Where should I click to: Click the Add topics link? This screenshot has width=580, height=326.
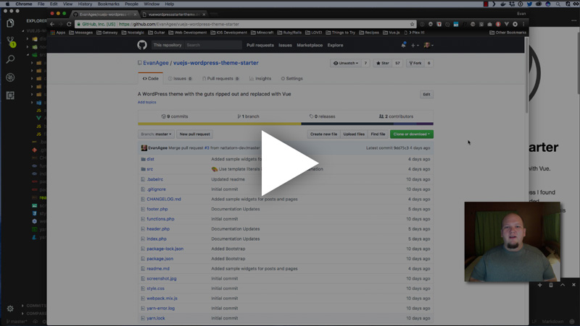click(147, 102)
